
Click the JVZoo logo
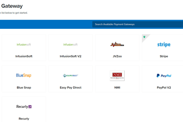click(117, 44)
